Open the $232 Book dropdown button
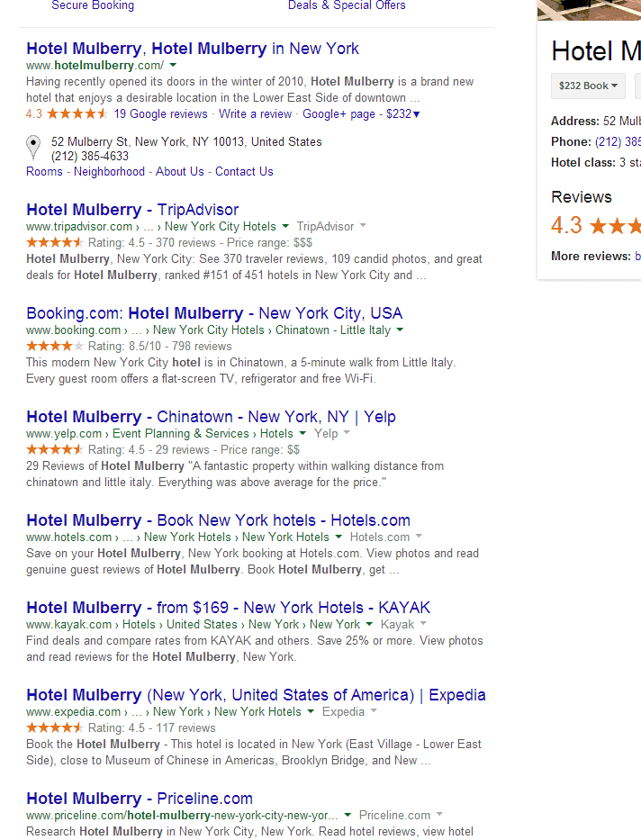 pos(589,86)
